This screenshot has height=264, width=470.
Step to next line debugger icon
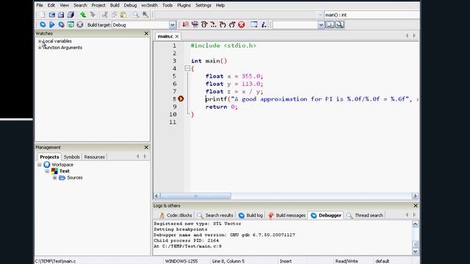pyautogui.click(x=204, y=24)
